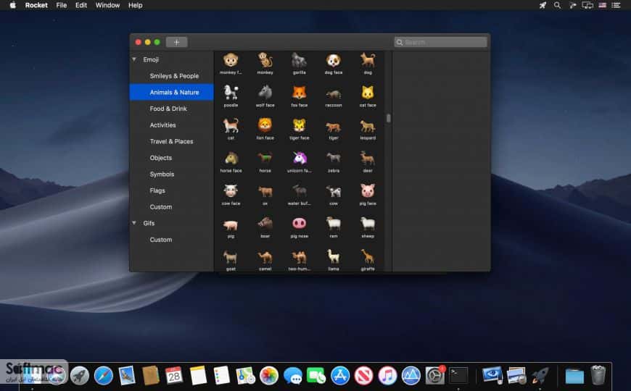Open Trash in the Dock

(598, 375)
